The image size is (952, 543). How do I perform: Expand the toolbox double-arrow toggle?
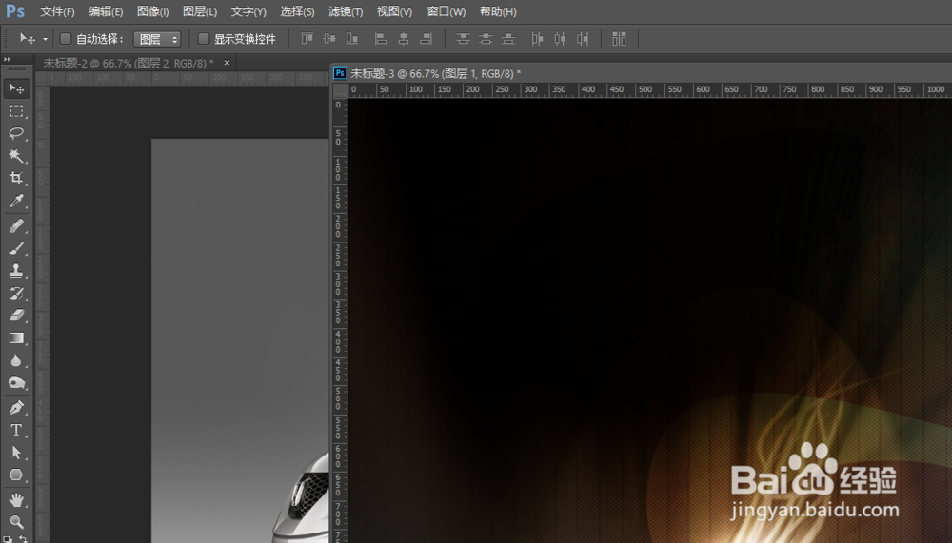click(8, 60)
